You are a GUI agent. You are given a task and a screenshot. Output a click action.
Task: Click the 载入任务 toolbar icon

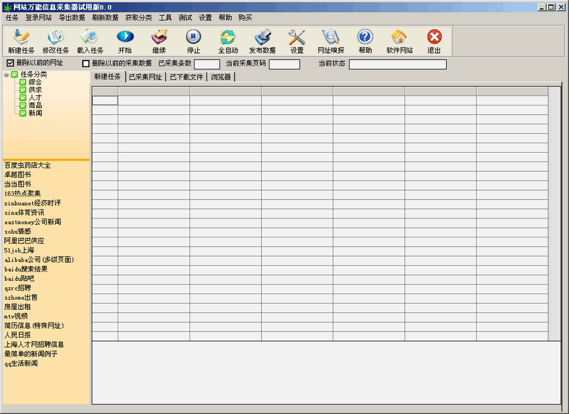click(x=90, y=37)
